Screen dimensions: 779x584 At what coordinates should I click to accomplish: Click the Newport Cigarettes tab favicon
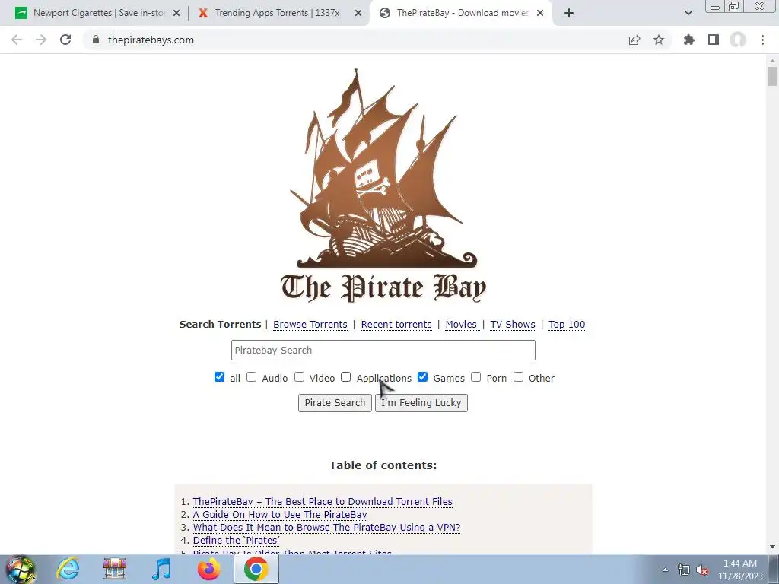(x=21, y=13)
